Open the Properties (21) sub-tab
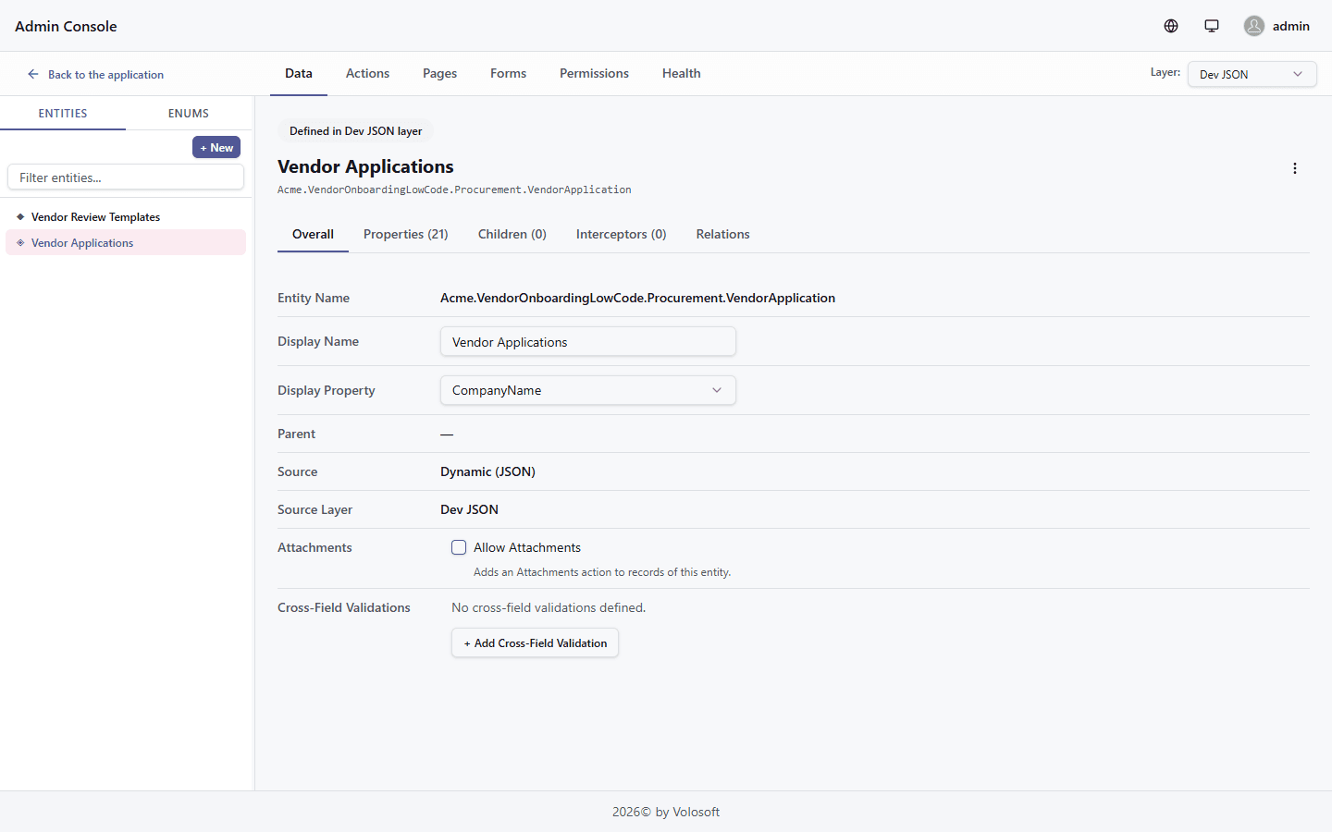 405,234
